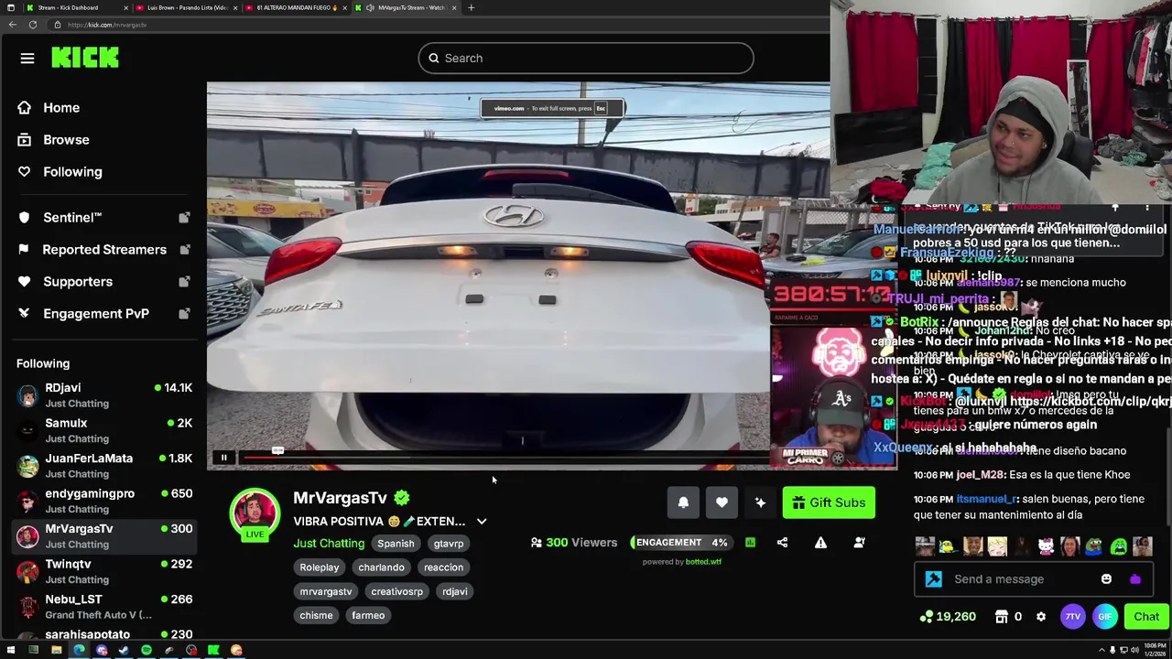Image resolution: width=1172 pixels, height=659 pixels.
Task: Select the Spanish tag
Action: tap(396, 544)
